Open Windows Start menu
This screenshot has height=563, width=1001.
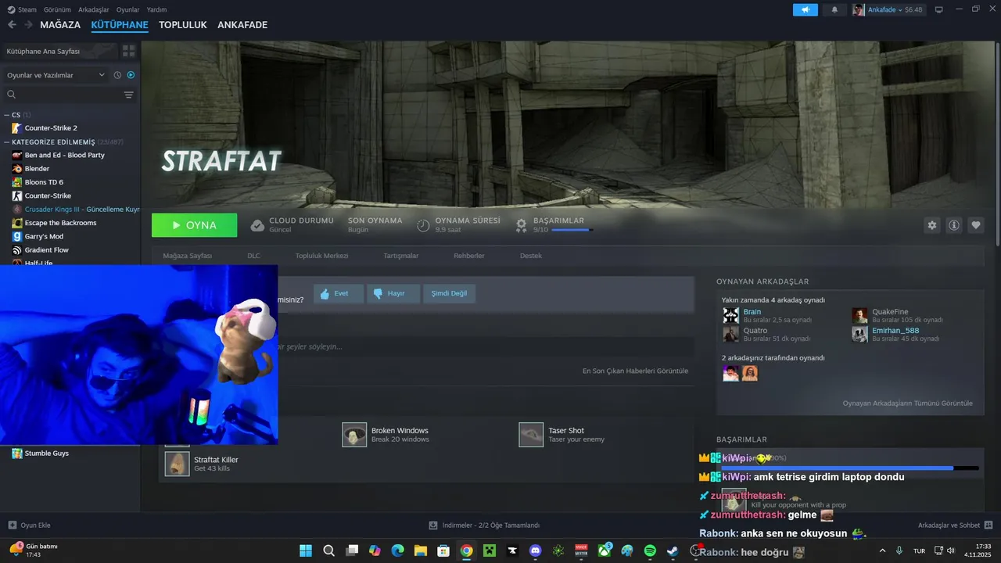306,550
